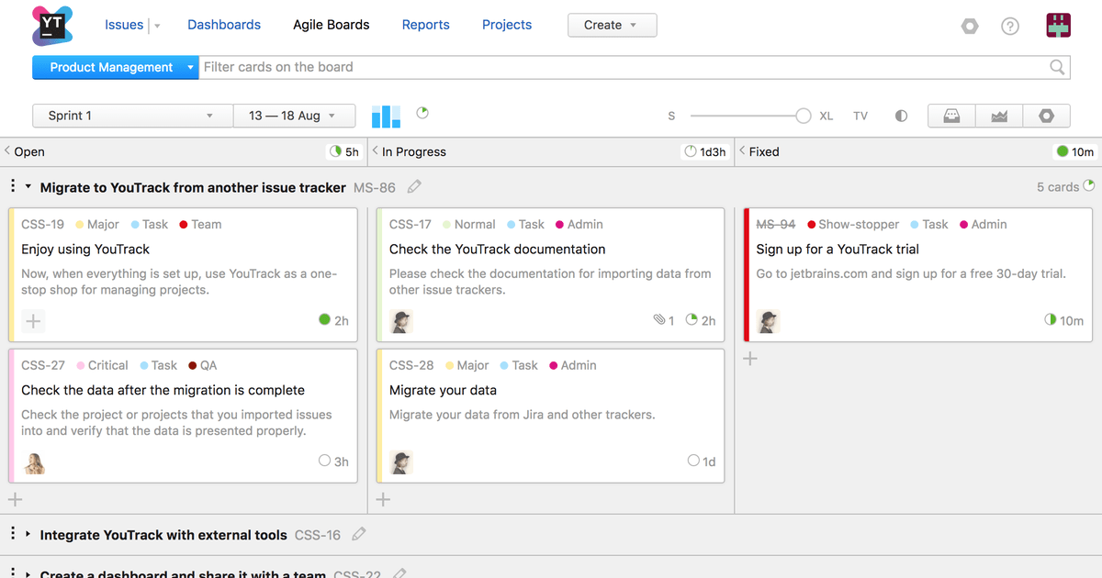
Task: Open the burndown chart view
Action: point(998,116)
